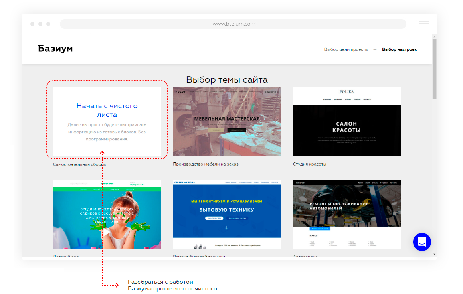Viewport: 463px width, 294px height.
Task: Open the blue chat widget icon
Action: tap(421, 242)
